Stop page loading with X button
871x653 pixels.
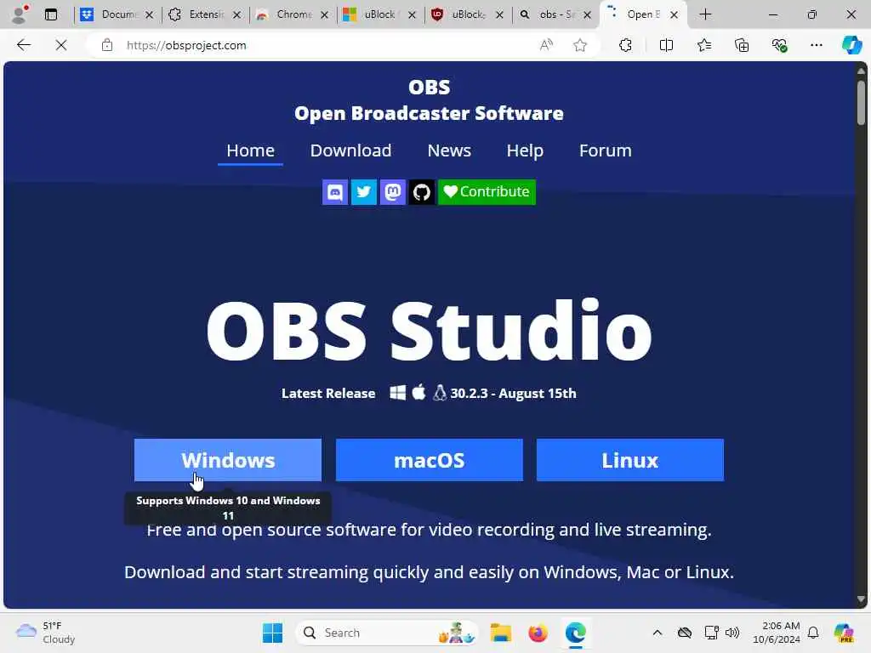[61, 45]
